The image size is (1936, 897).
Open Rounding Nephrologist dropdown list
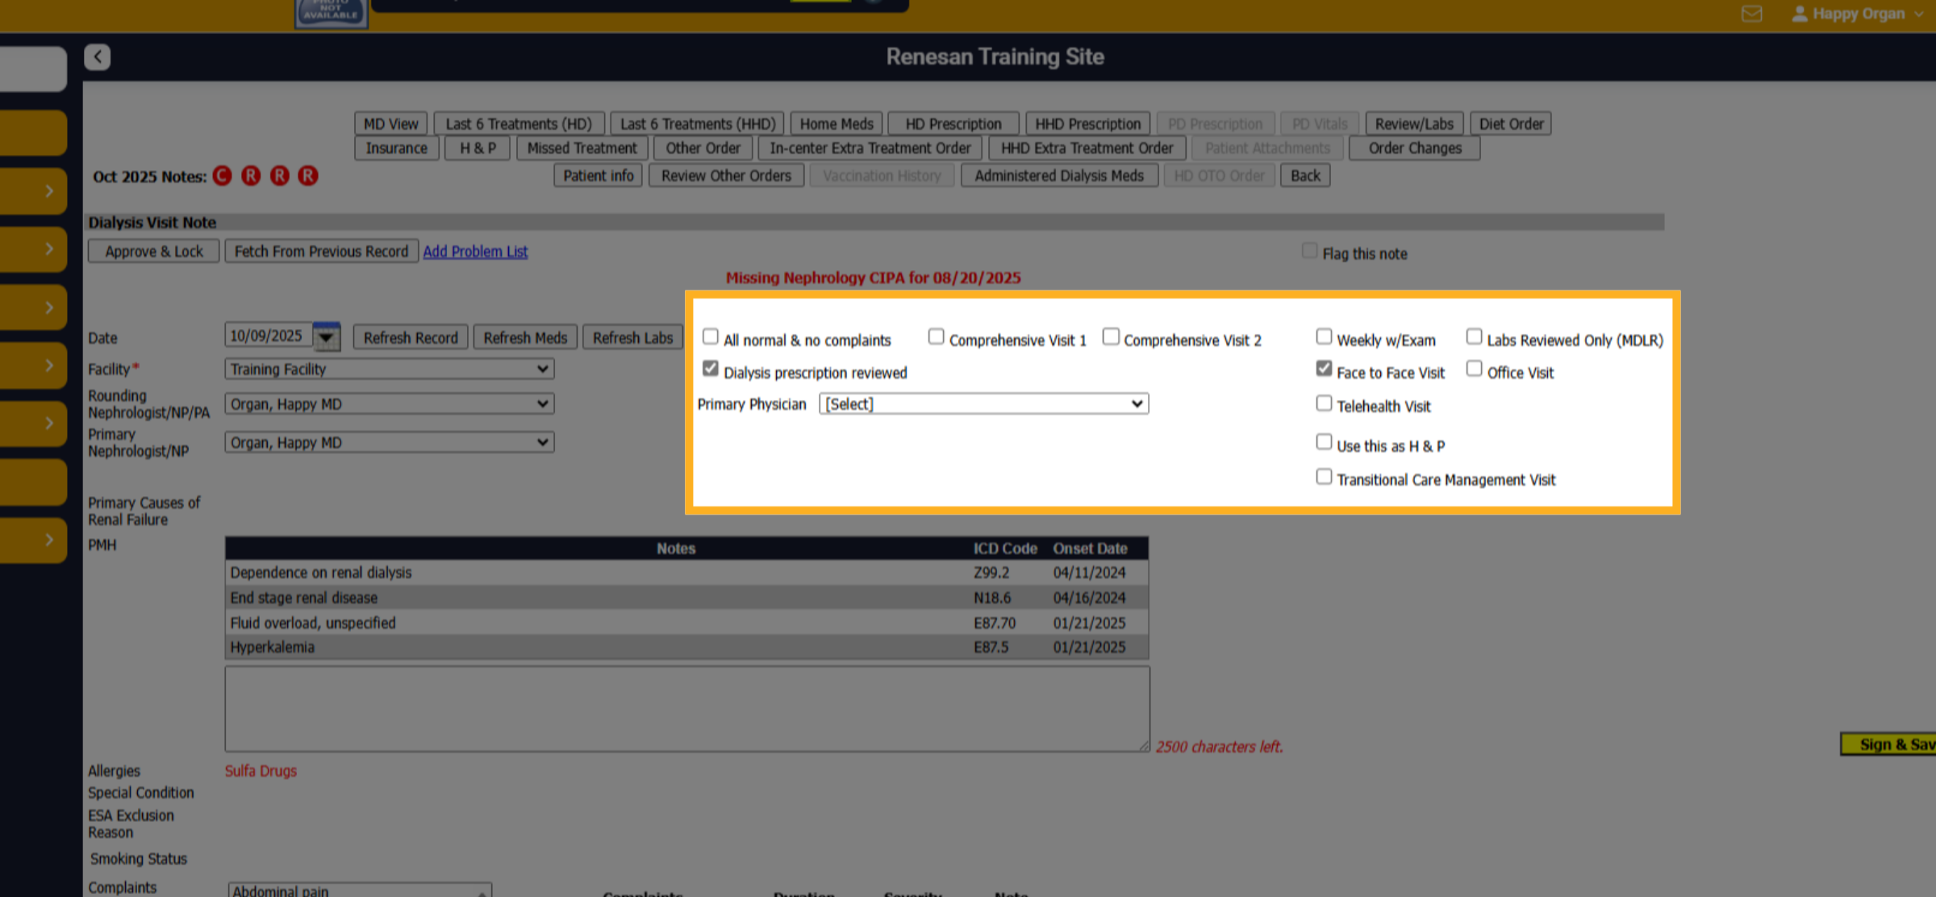pos(390,403)
